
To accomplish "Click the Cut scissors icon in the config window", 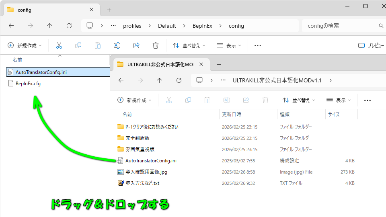I will (x=59, y=45).
